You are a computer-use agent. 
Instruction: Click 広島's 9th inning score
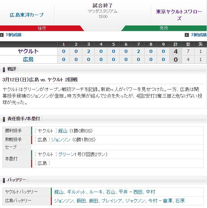click(x=163, y=59)
